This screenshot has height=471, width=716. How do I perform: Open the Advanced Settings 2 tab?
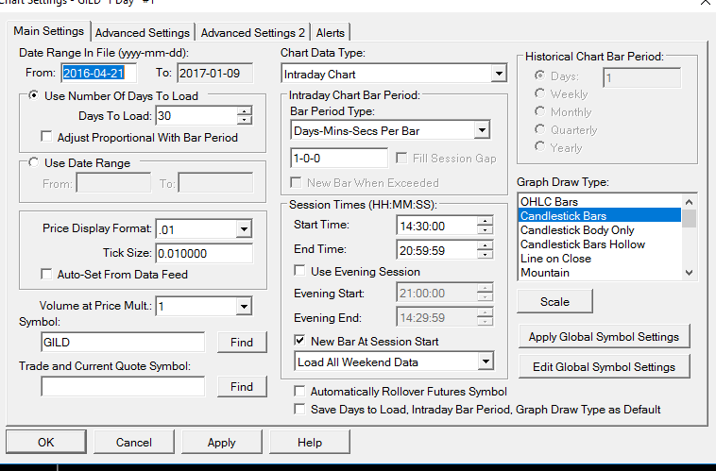pos(252,33)
